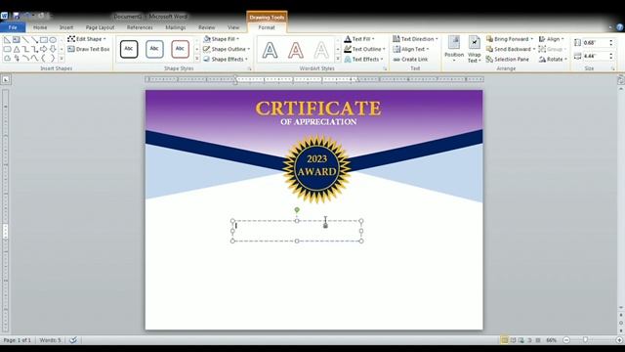Open Text Direction dropdown

pos(415,39)
